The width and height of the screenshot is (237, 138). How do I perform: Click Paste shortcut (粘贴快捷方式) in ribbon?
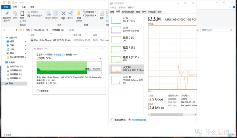click(35, 16)
